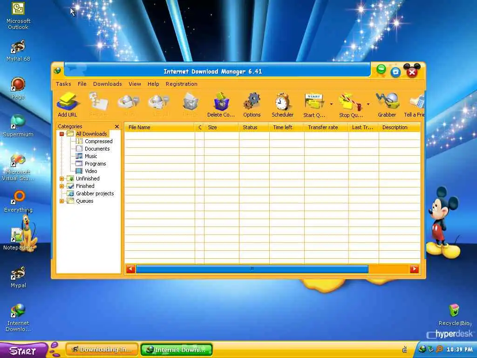
Task: Sort by Description column header
Action: tap(399, 127)
